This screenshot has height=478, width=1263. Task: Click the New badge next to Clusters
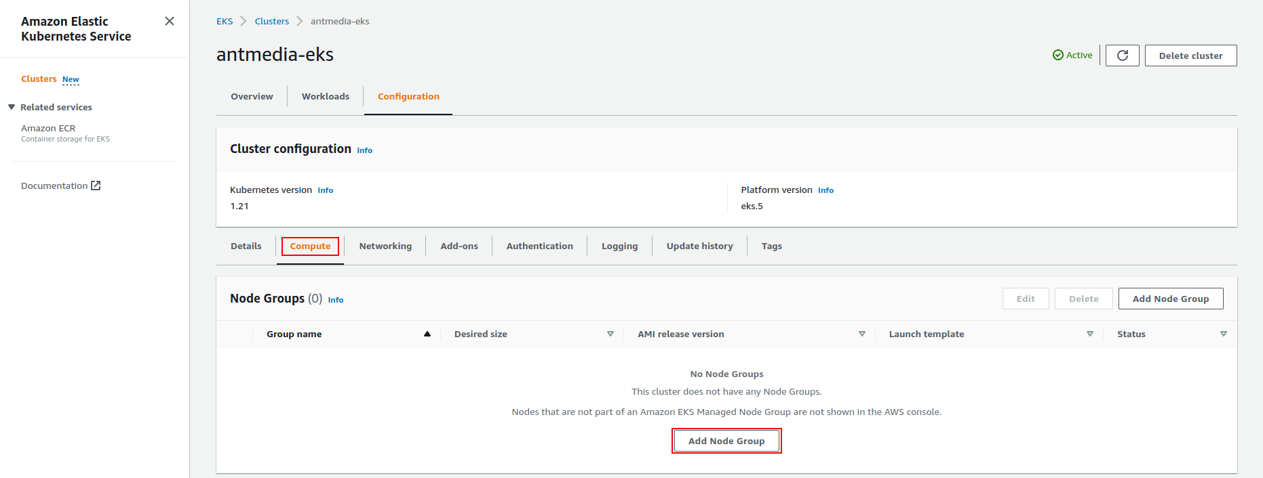coord(71,79)
